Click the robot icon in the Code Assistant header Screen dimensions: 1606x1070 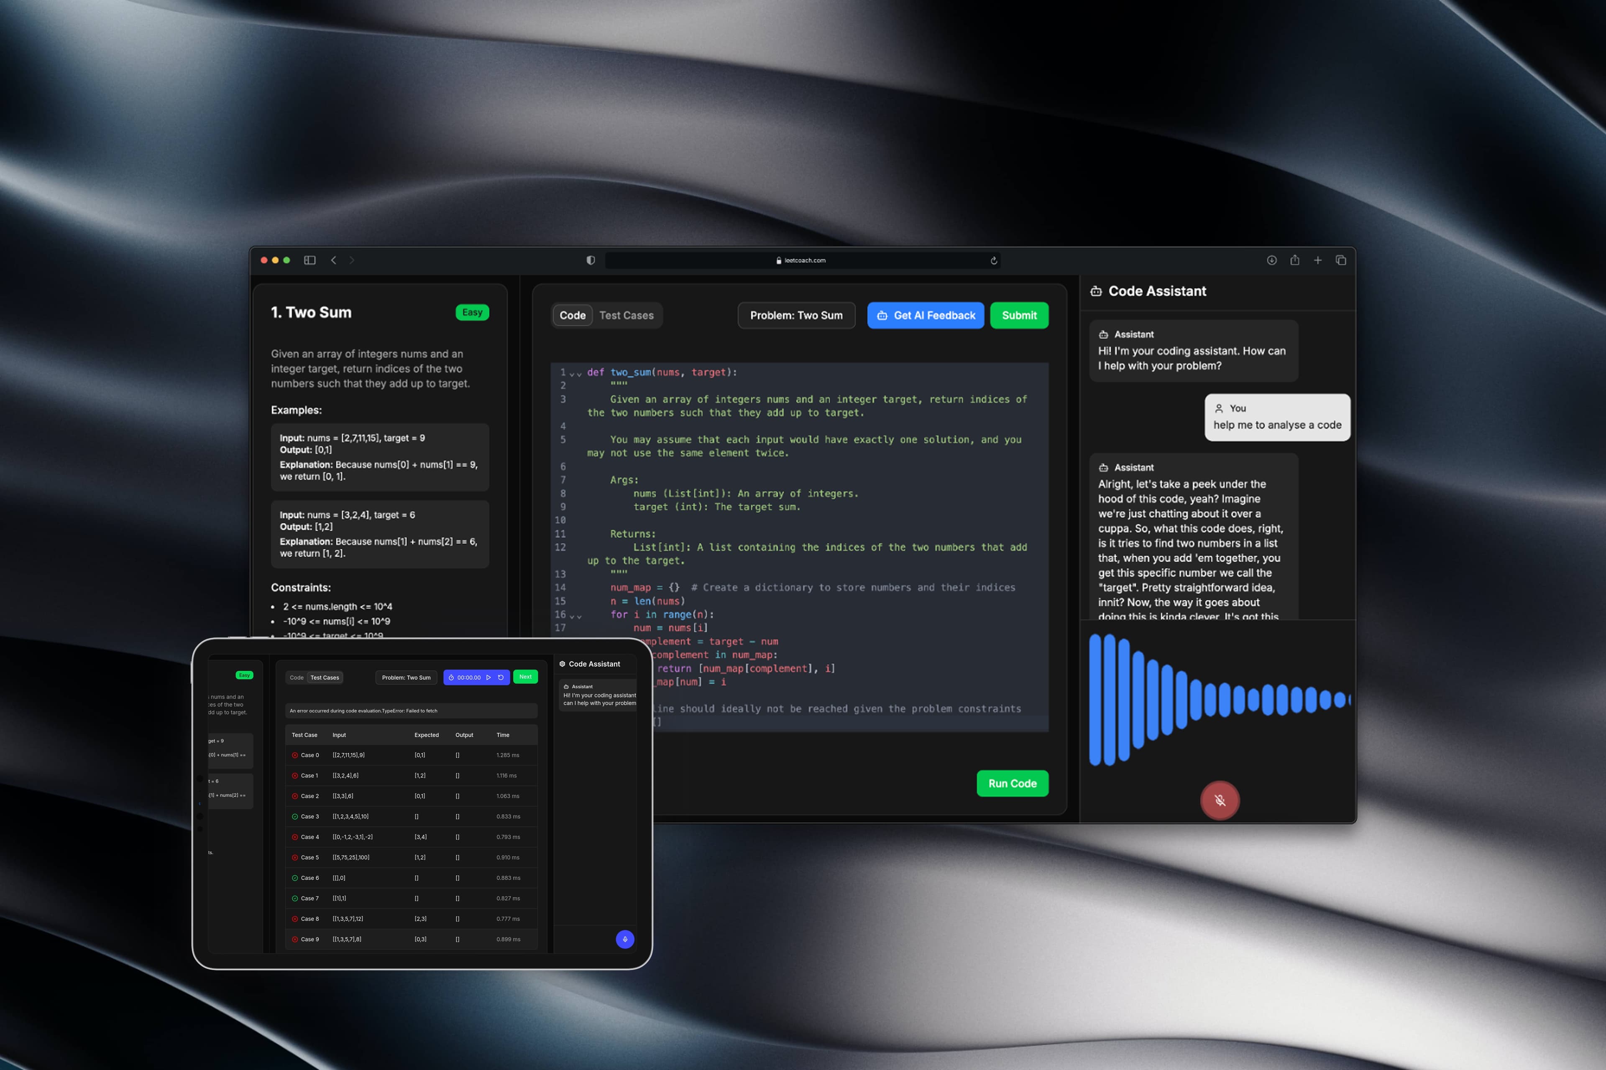tap(1096, 291)
